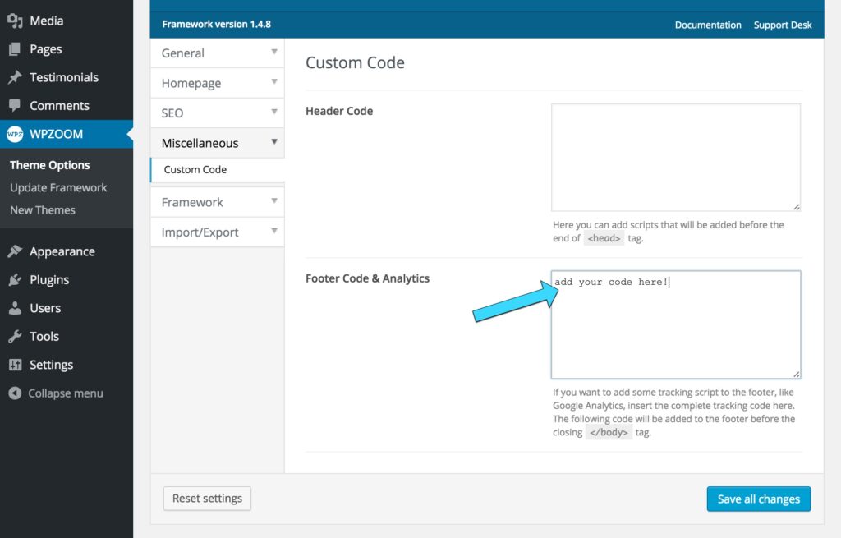
Task: Select the Homepage options tab label
Action: coord(191,83)
